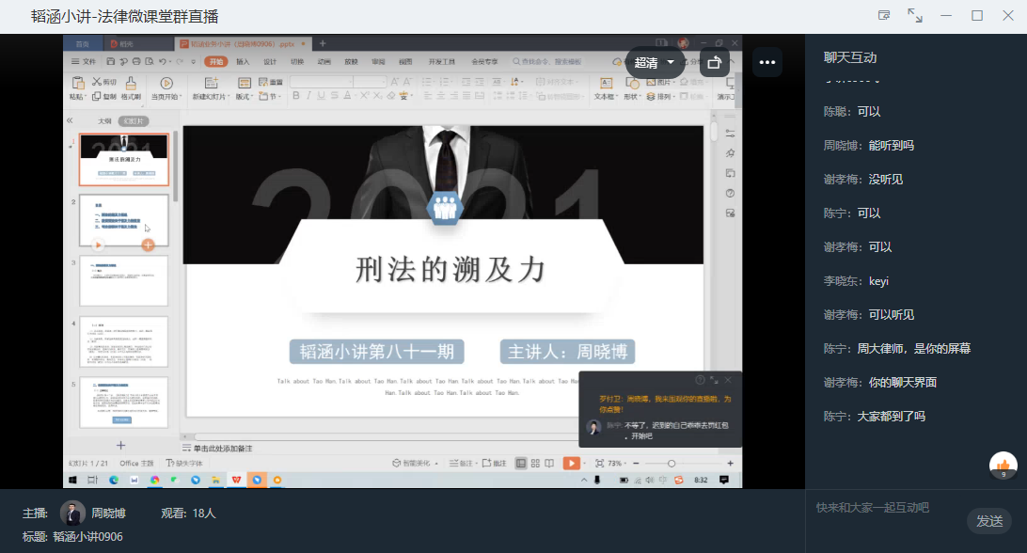Click the orange plus on slide 2 thumbnail
The width and height of the screenshot is (1027, 553).
(x=148, y=245)
